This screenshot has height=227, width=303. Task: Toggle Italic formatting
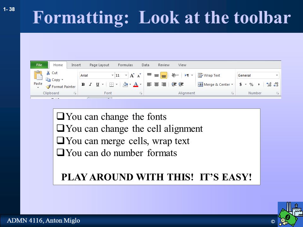[90, 84]
